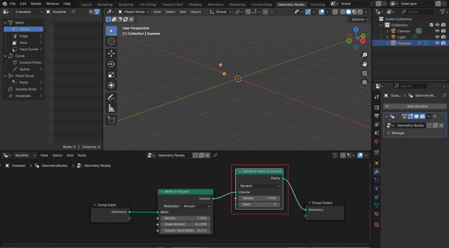Activate the Select Box tool
Image resolution: width=449 pixels, height=248 pixels.
[x=111, y=31]
